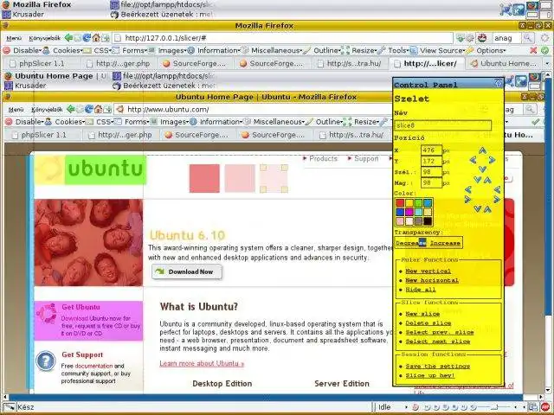Pick the black color swatch
The width and height of the screenshot is (554, 415).
[428, 221]
